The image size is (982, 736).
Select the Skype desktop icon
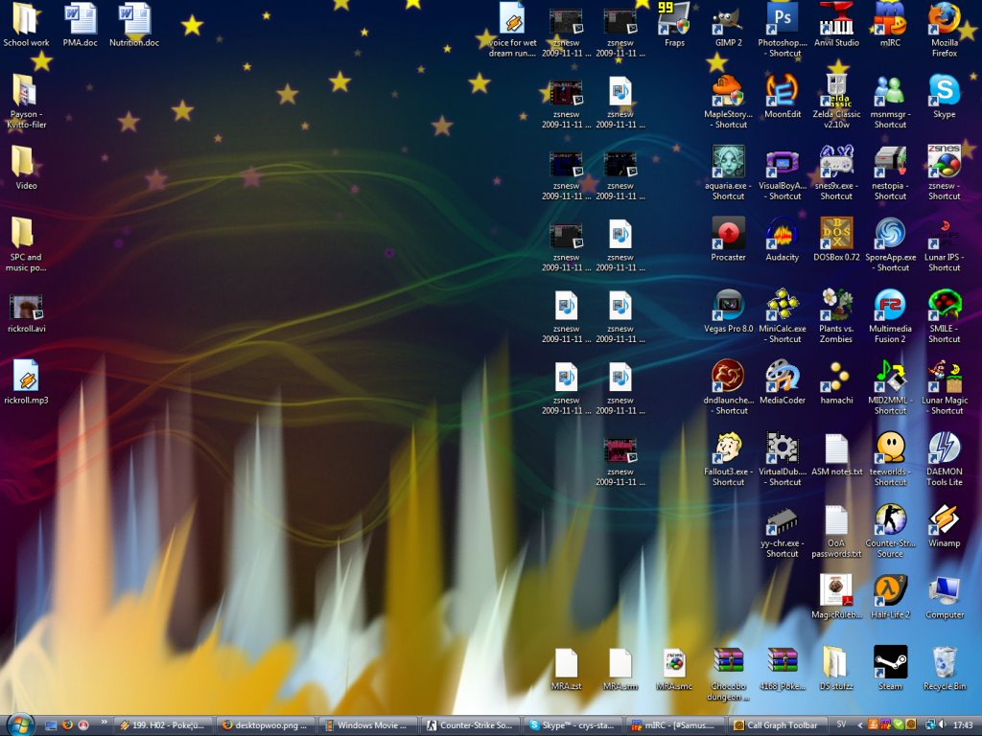pos(944,91)
